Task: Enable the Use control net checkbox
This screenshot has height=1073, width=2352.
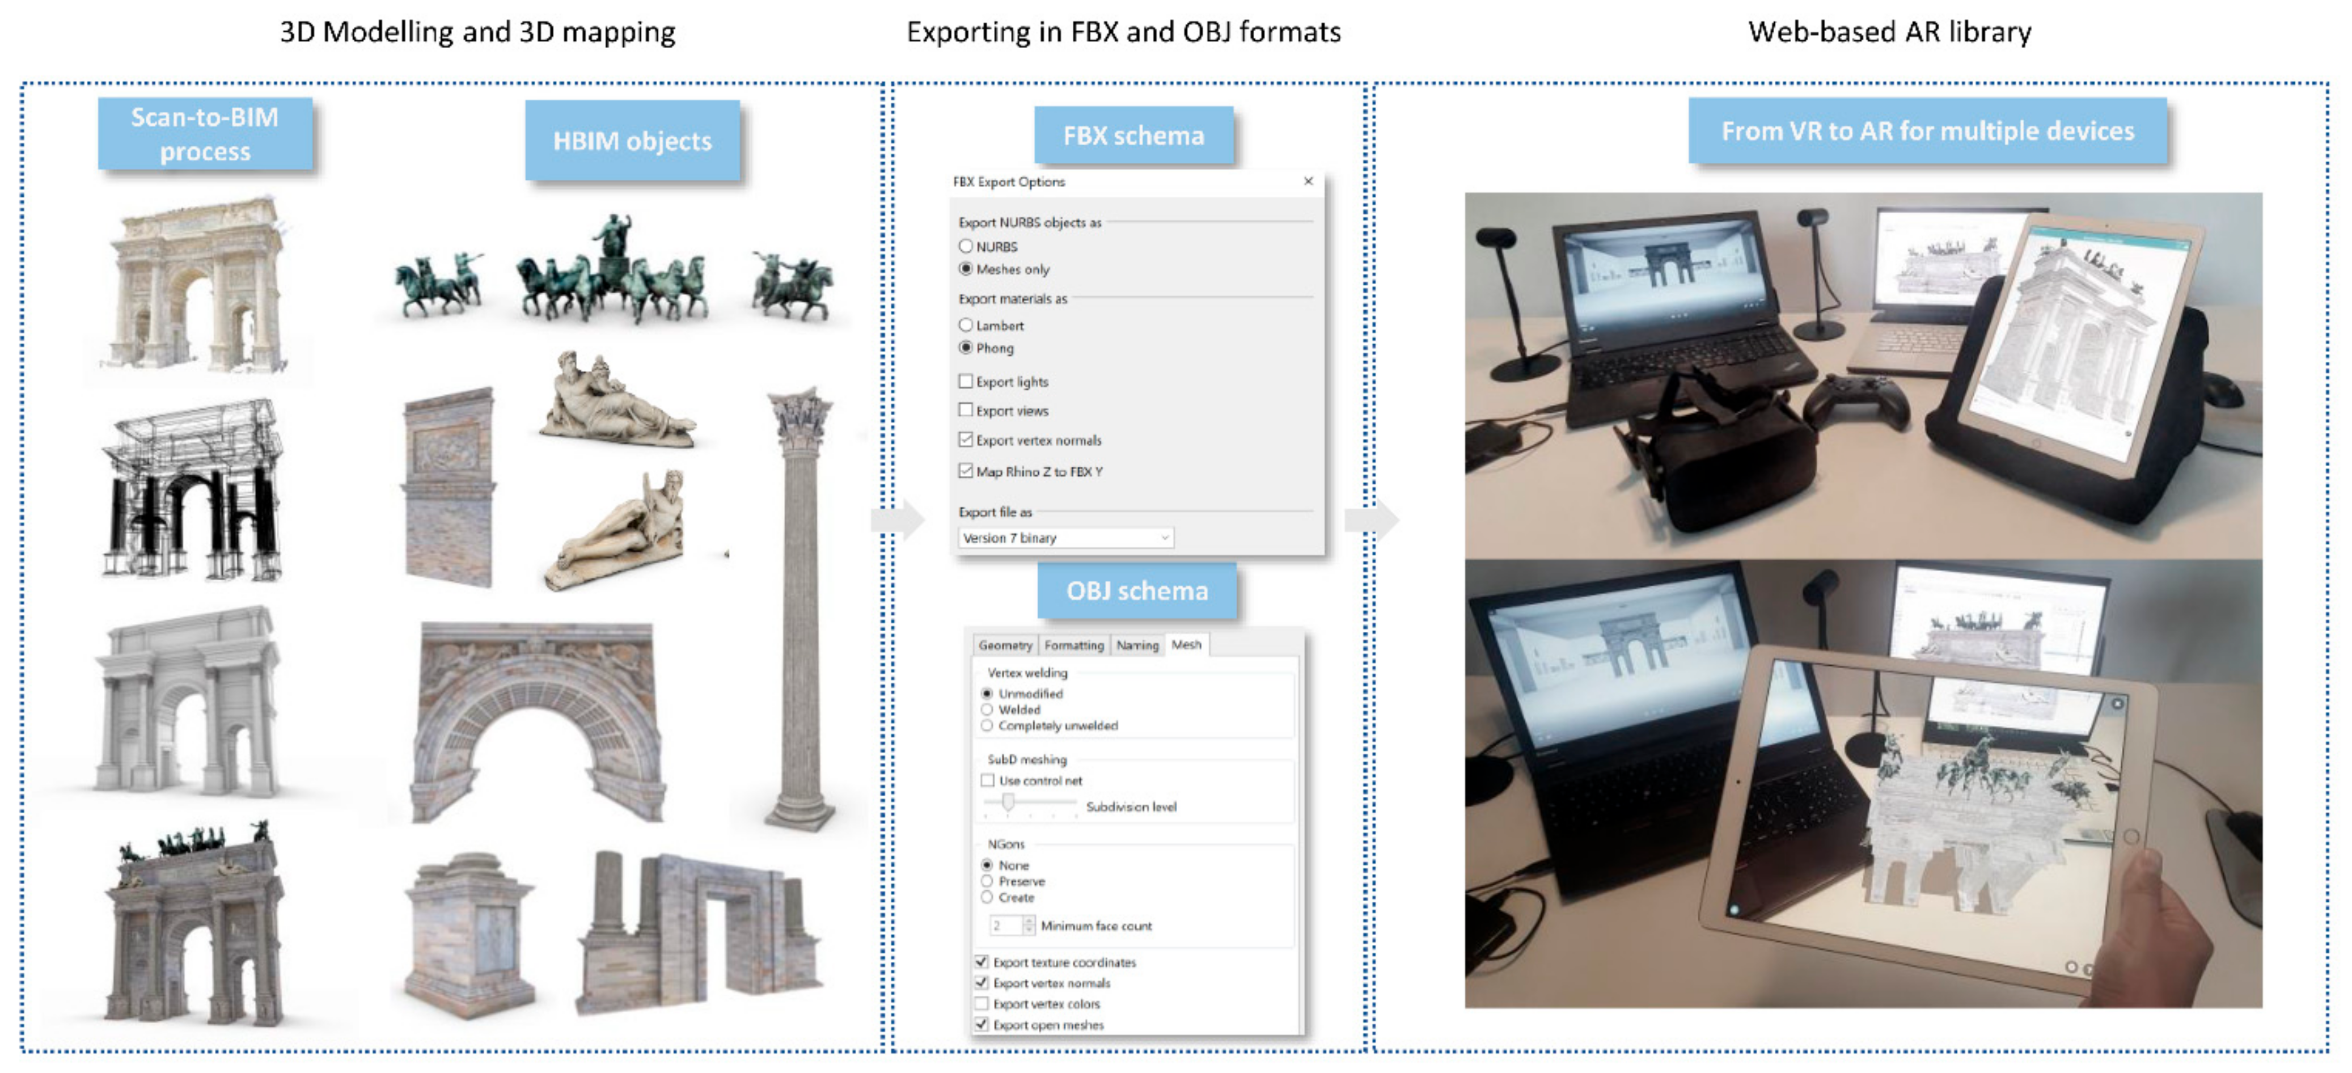Action: point(987,781)
